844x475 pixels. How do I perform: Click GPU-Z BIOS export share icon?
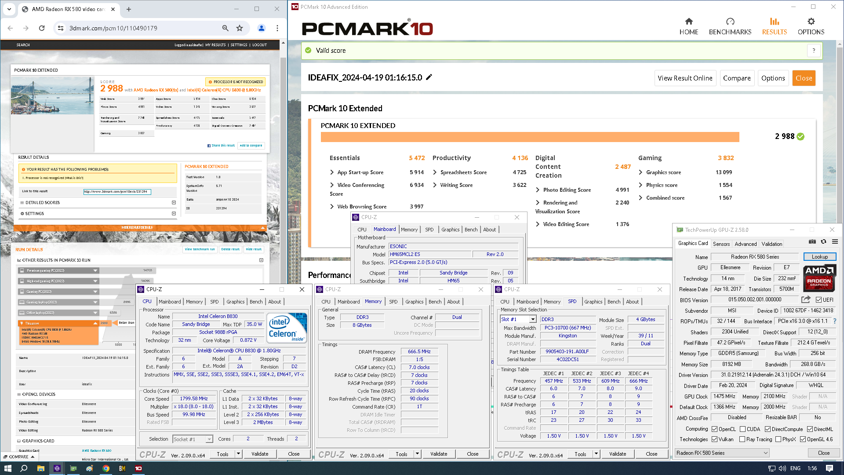click(x=806, y=300)
